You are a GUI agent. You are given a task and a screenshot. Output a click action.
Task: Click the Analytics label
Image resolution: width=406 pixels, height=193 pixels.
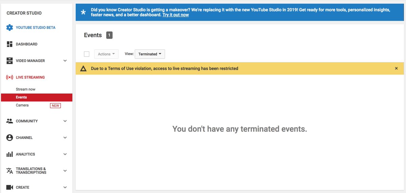(25, 154)
